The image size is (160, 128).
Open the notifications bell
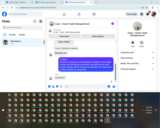148,14
